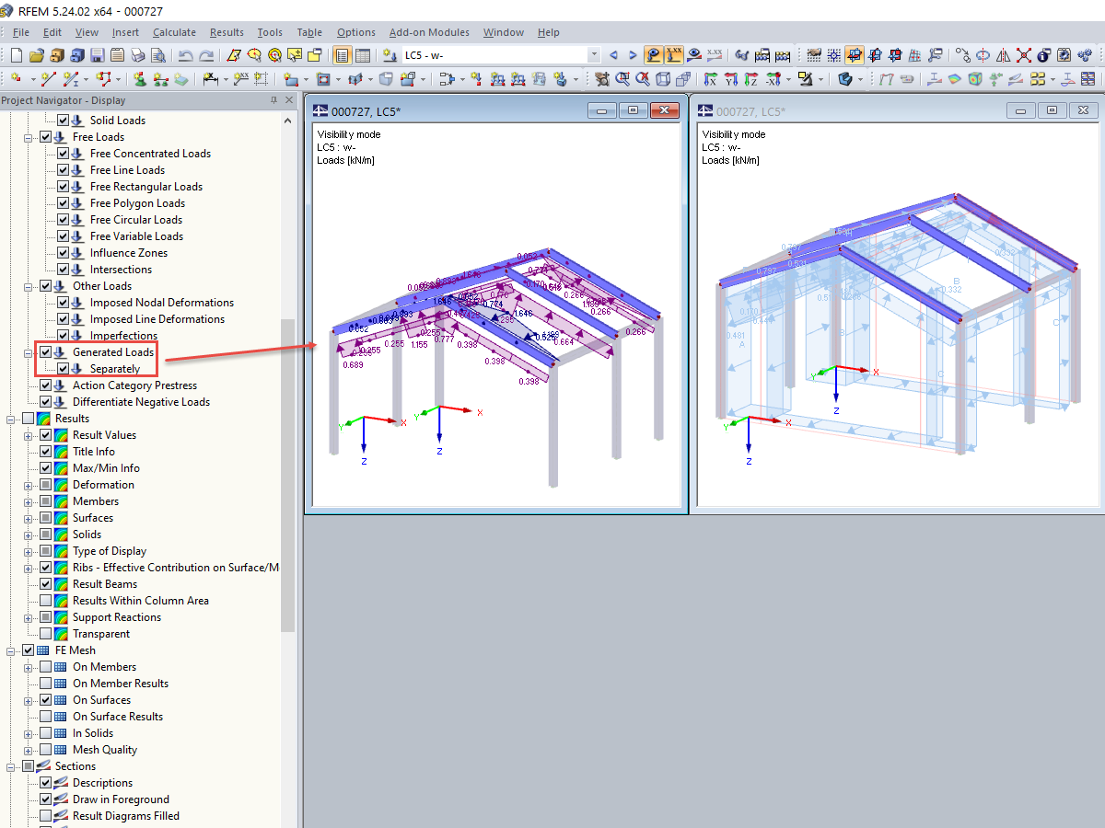Toggle Show Loads toolbar icon
1105x828 pixels.
[x=654, y=55]
